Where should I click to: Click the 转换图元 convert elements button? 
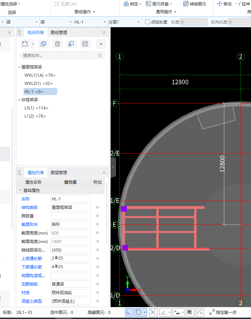tap(195, 4)
